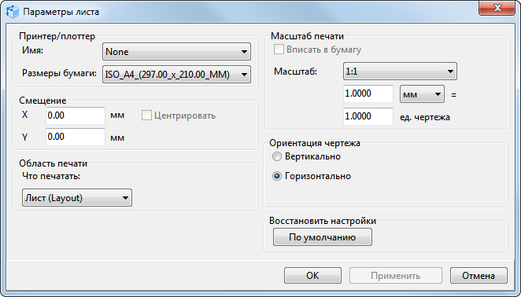Click the X offset input field
521x297 pixels.
click(76, 115)
